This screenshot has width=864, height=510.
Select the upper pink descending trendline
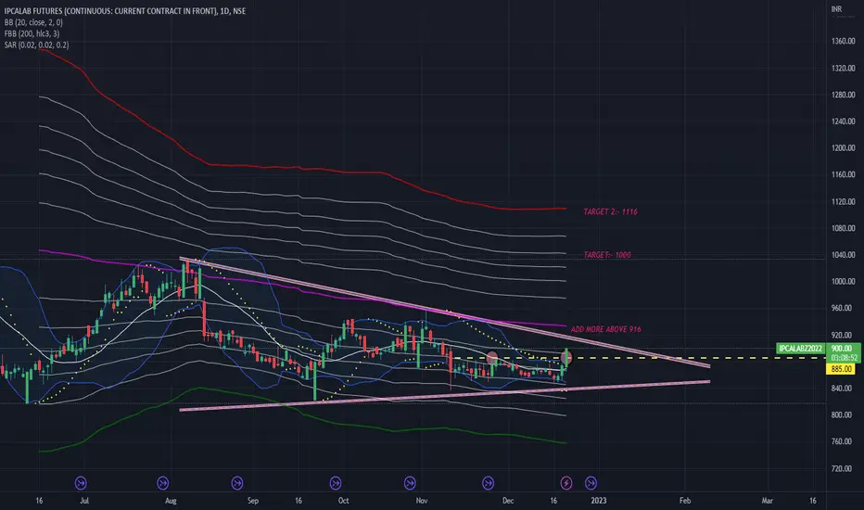pyautogui.click(x=445, y=312)
